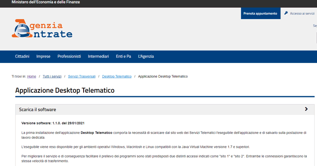Screen dimensions: 317x166
Task: Go to Home in the breadcrumb
Action: pos(32,76)
